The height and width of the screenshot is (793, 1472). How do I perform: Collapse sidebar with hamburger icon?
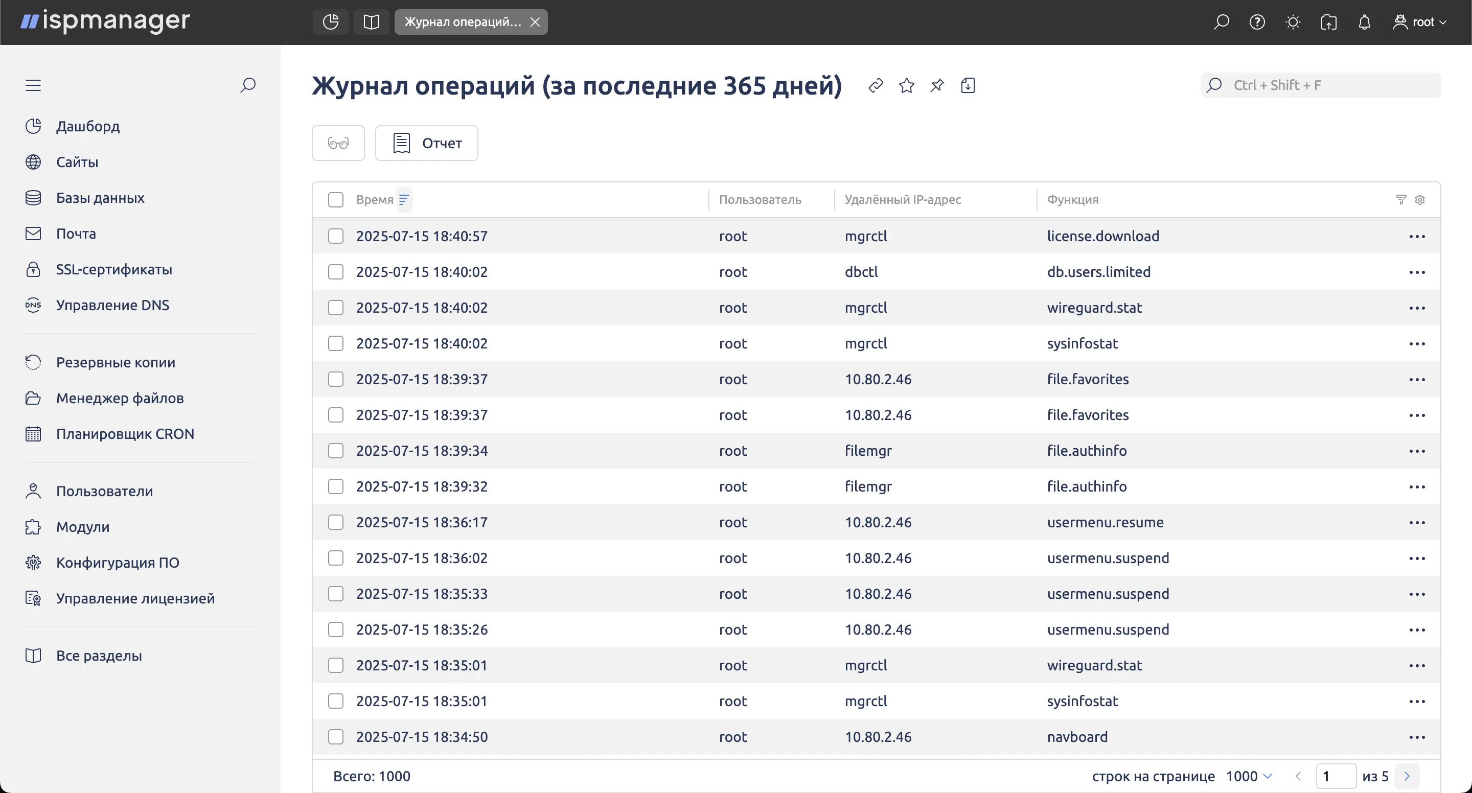(32, 84)
